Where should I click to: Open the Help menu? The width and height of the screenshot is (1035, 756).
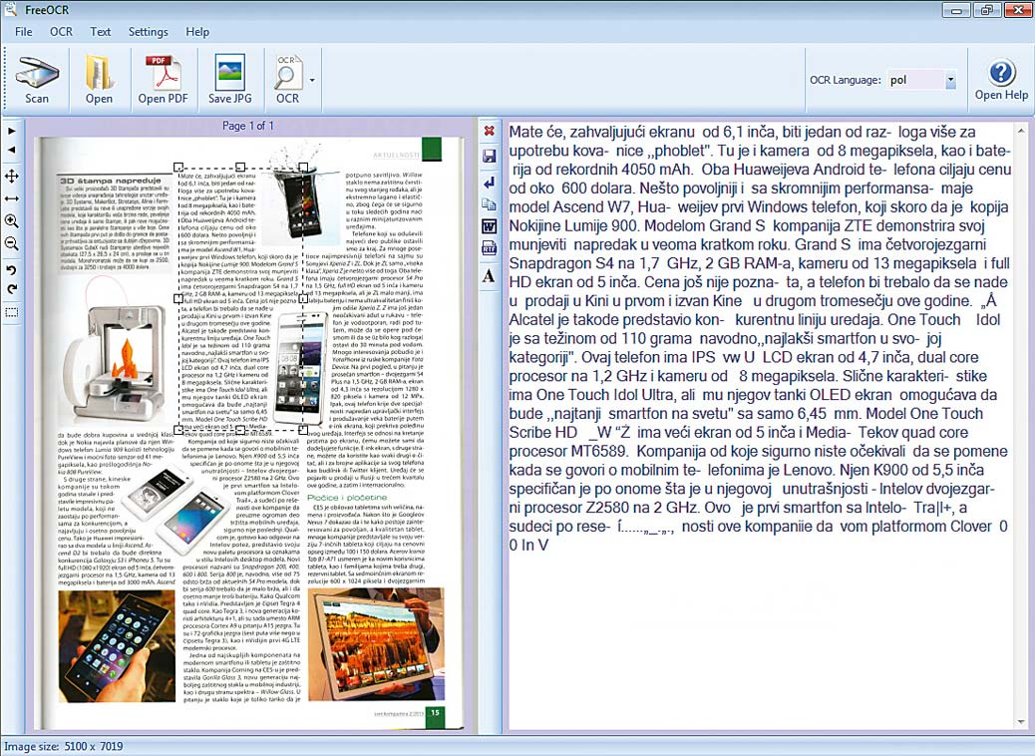(197, 32)
